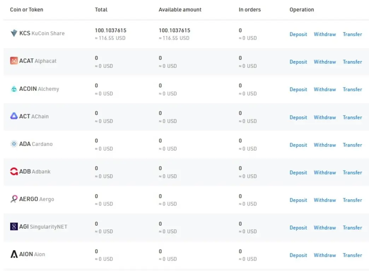
Task: Click the 'ADB Adbank' name text
Action: click(x=35, y=171)
